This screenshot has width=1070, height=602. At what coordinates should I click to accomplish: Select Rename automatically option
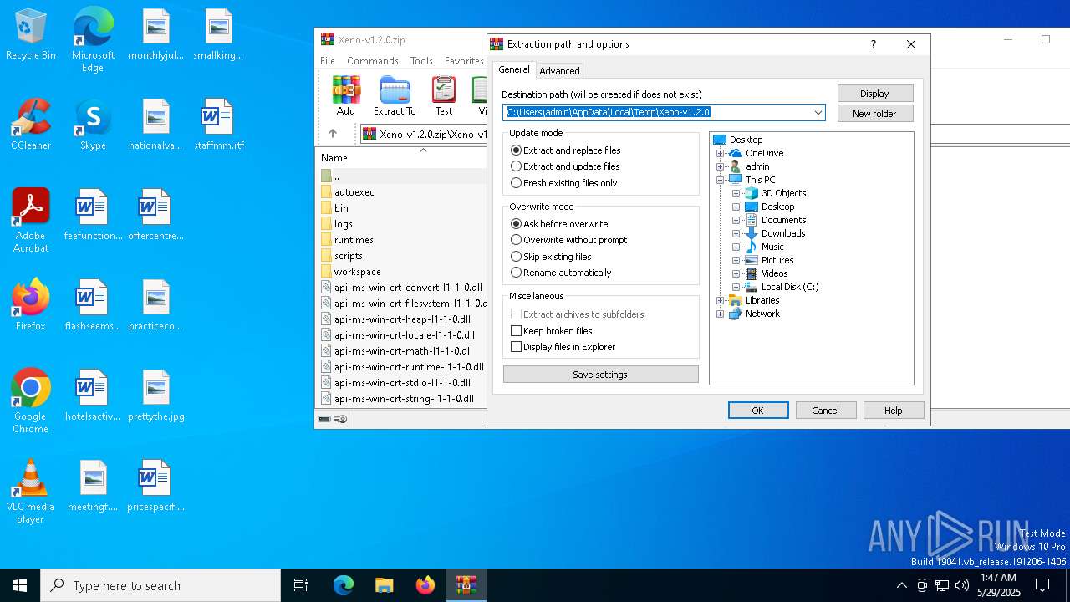coord(561,273)
